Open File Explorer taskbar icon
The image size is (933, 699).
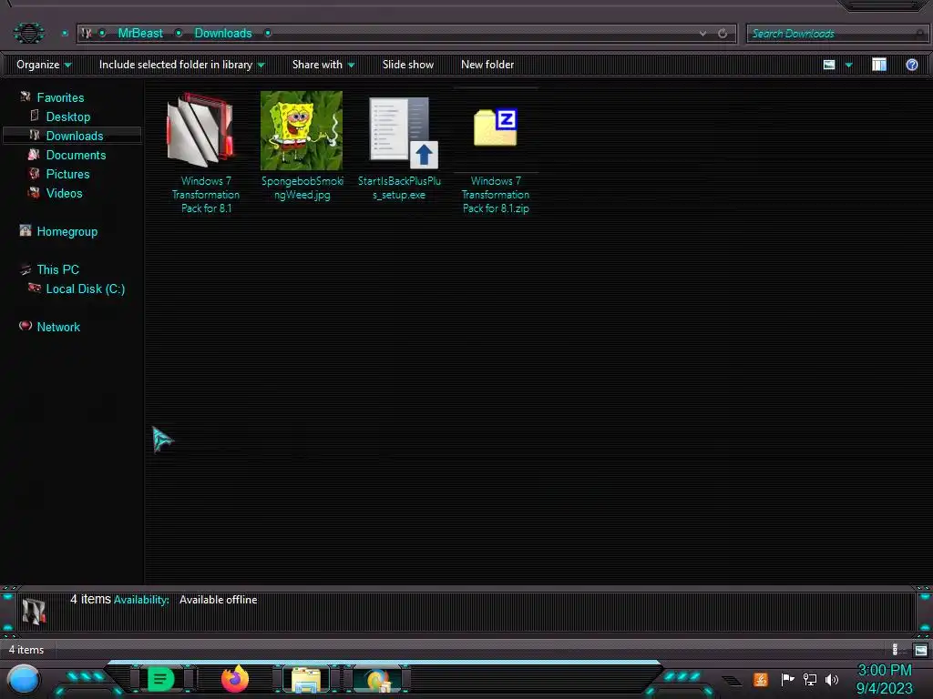pyautogui.click(x=306, y=679)
